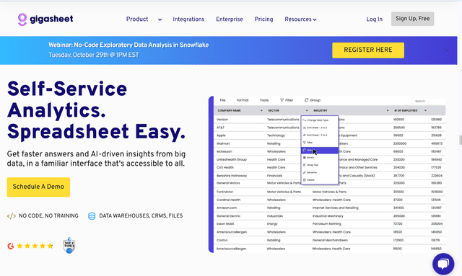Select Sort Sheet A to Z option
This screenshot has width=462, height=276.
(319, 128)
